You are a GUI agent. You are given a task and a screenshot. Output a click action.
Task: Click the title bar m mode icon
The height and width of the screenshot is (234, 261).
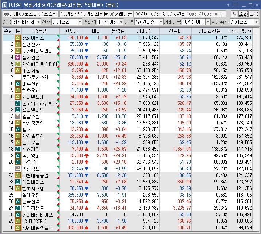(235, 5)
